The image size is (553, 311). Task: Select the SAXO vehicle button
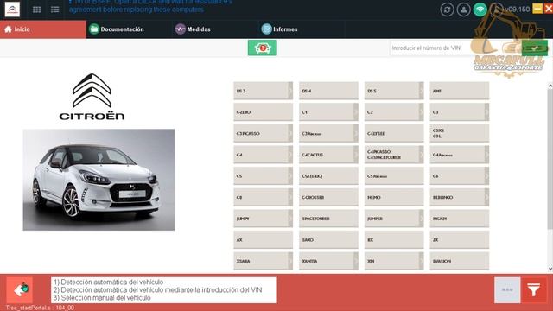click(328, 240)
